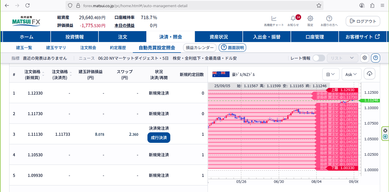Click the 成行決済 button in row 3
Screen dimensions: 389x192
159,138
